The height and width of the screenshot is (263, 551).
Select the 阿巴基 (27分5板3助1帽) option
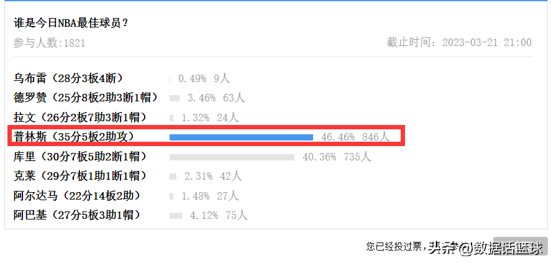coord(77,215)
